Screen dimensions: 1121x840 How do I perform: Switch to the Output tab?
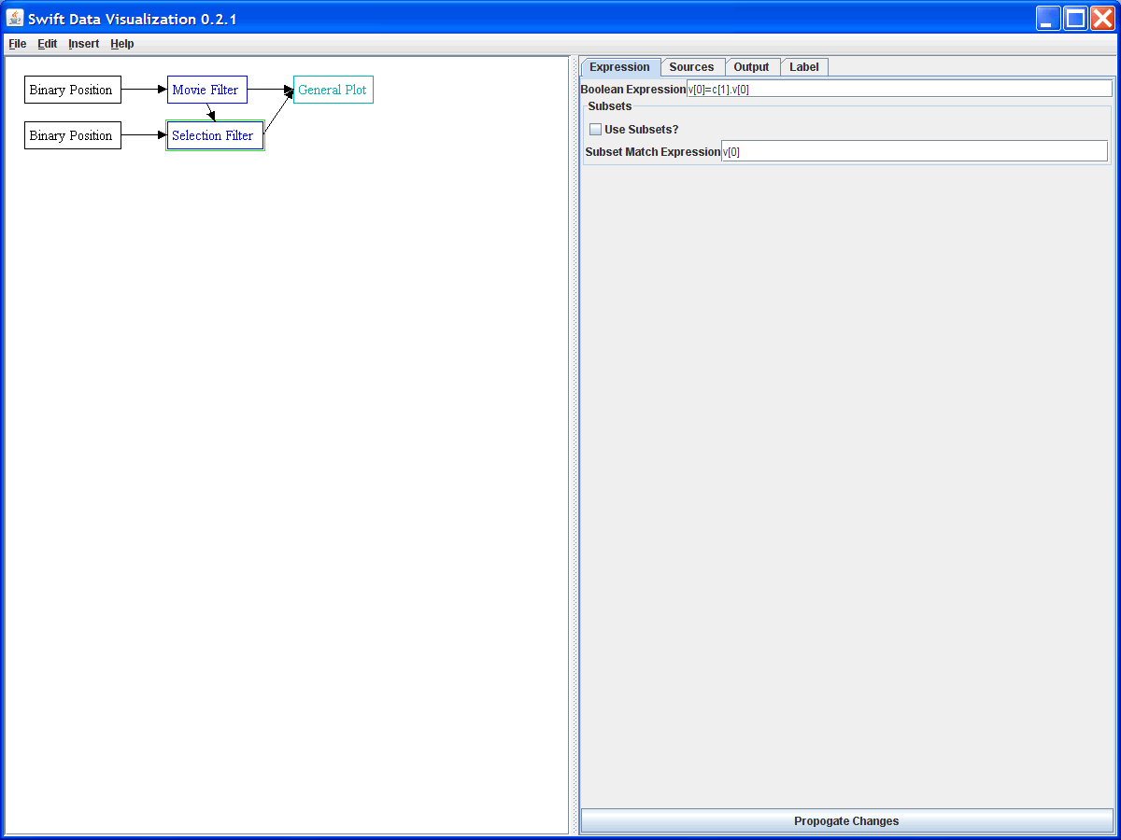(x=752, y=67)
